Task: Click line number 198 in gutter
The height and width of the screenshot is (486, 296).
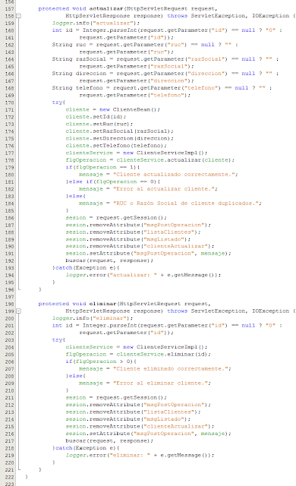Action: point(9,304)
